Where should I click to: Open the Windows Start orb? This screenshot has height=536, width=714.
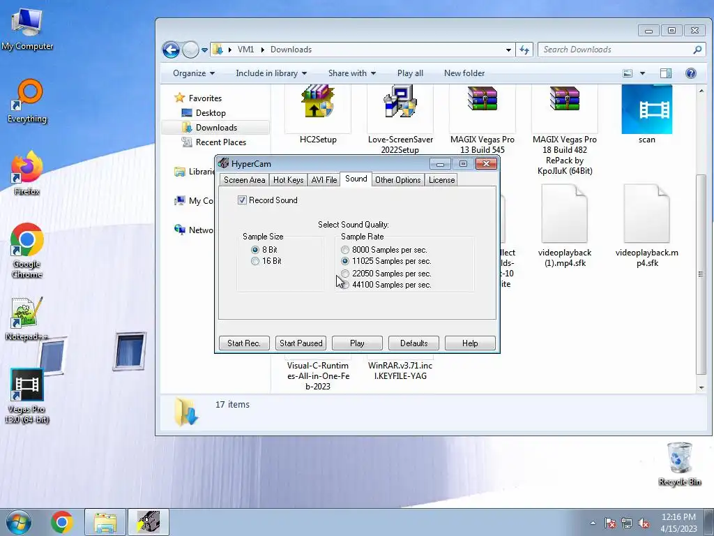[x=19, y=522]
